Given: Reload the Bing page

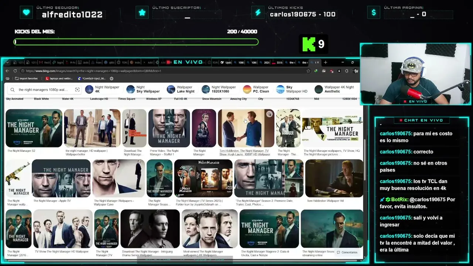Looking at the screenshot, I should tap(15, 71).
